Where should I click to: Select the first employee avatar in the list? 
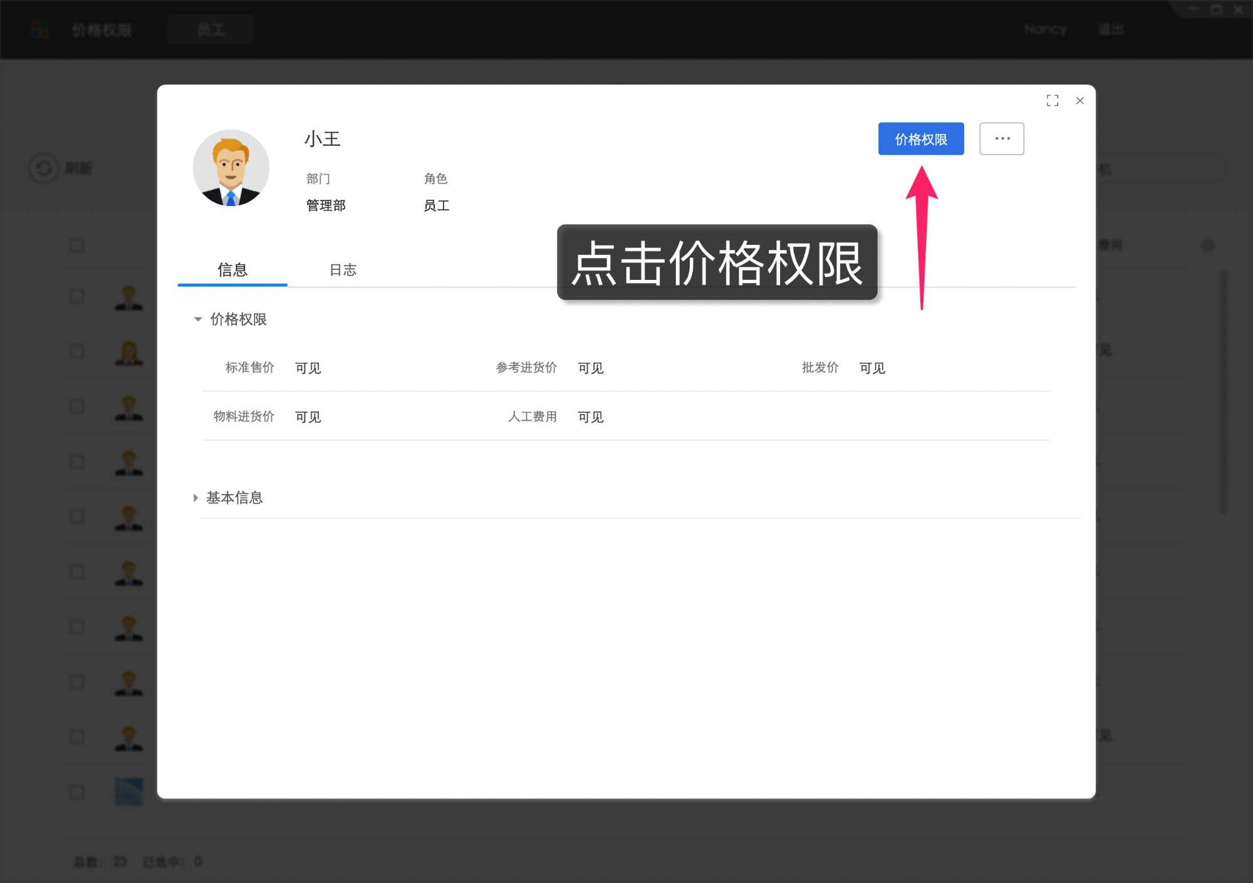128,296
